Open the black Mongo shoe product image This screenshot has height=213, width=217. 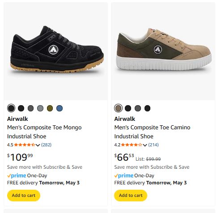point(55,51)
